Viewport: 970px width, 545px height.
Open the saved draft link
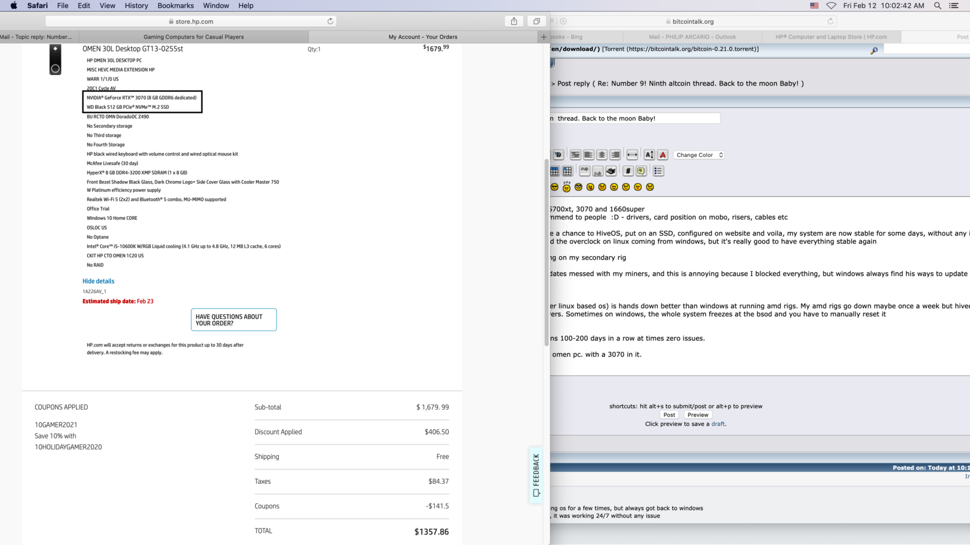(718, 424)
